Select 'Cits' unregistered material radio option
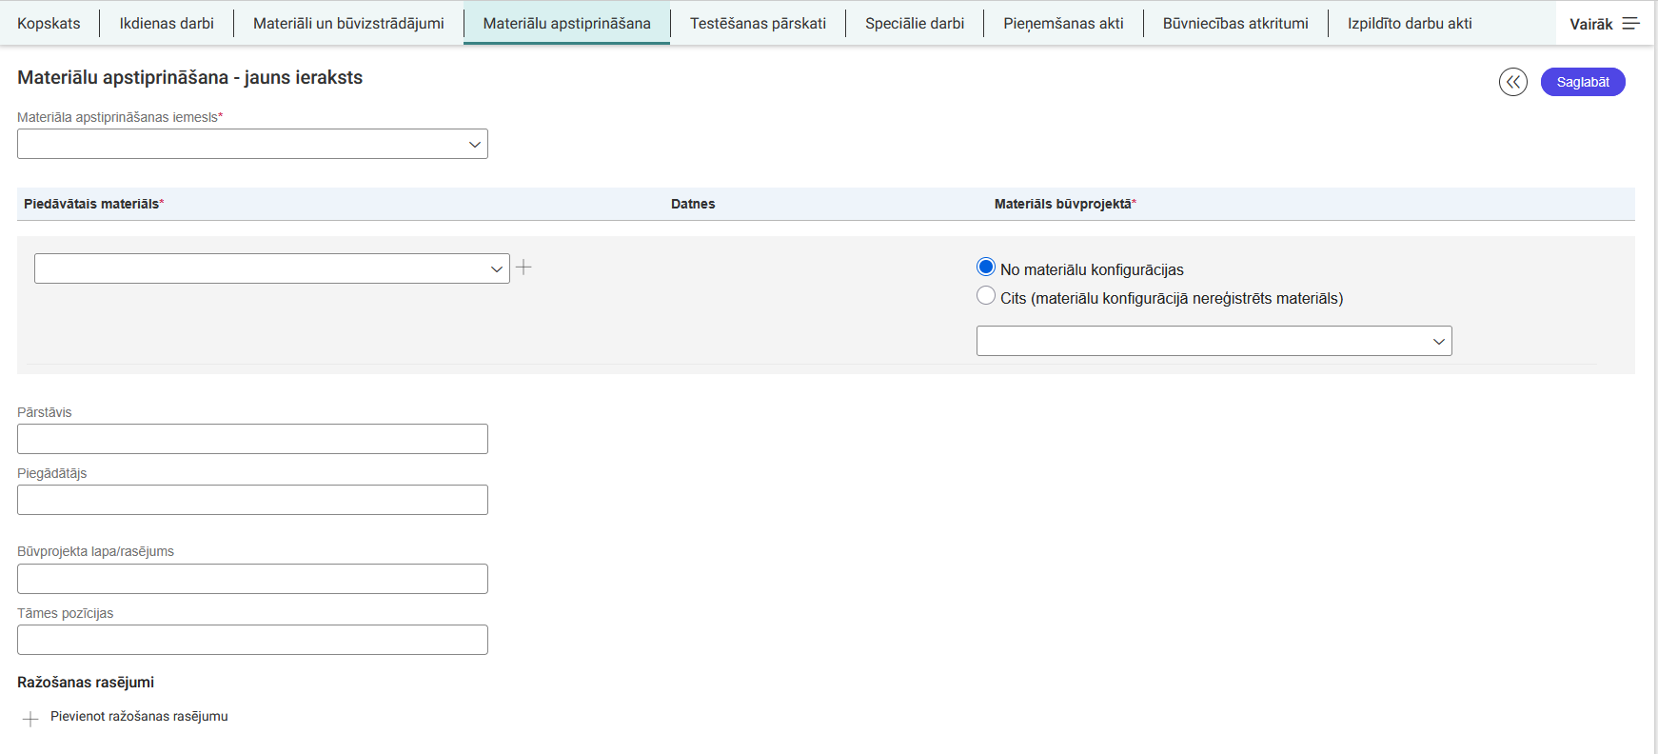 click(986, 296)
